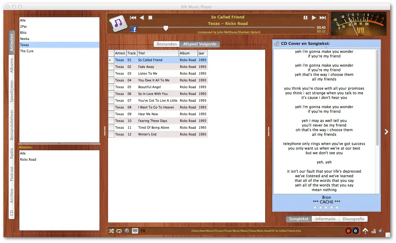Select the track Tired Of Being Alone
This screenshot has height=243, width=396.
point(158,127)
